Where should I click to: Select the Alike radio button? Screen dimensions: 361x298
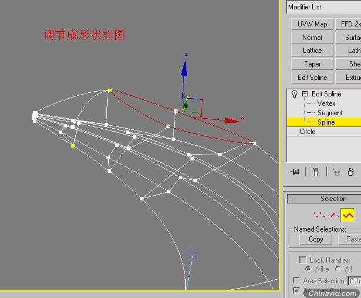pyautogui.click(x=308, y=269)
